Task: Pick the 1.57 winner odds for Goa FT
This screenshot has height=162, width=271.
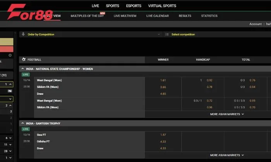Action: [x=163, y=135]
